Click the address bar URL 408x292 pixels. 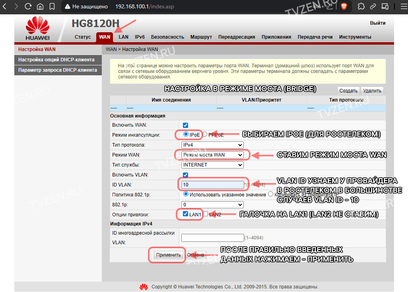click(145, 6)
